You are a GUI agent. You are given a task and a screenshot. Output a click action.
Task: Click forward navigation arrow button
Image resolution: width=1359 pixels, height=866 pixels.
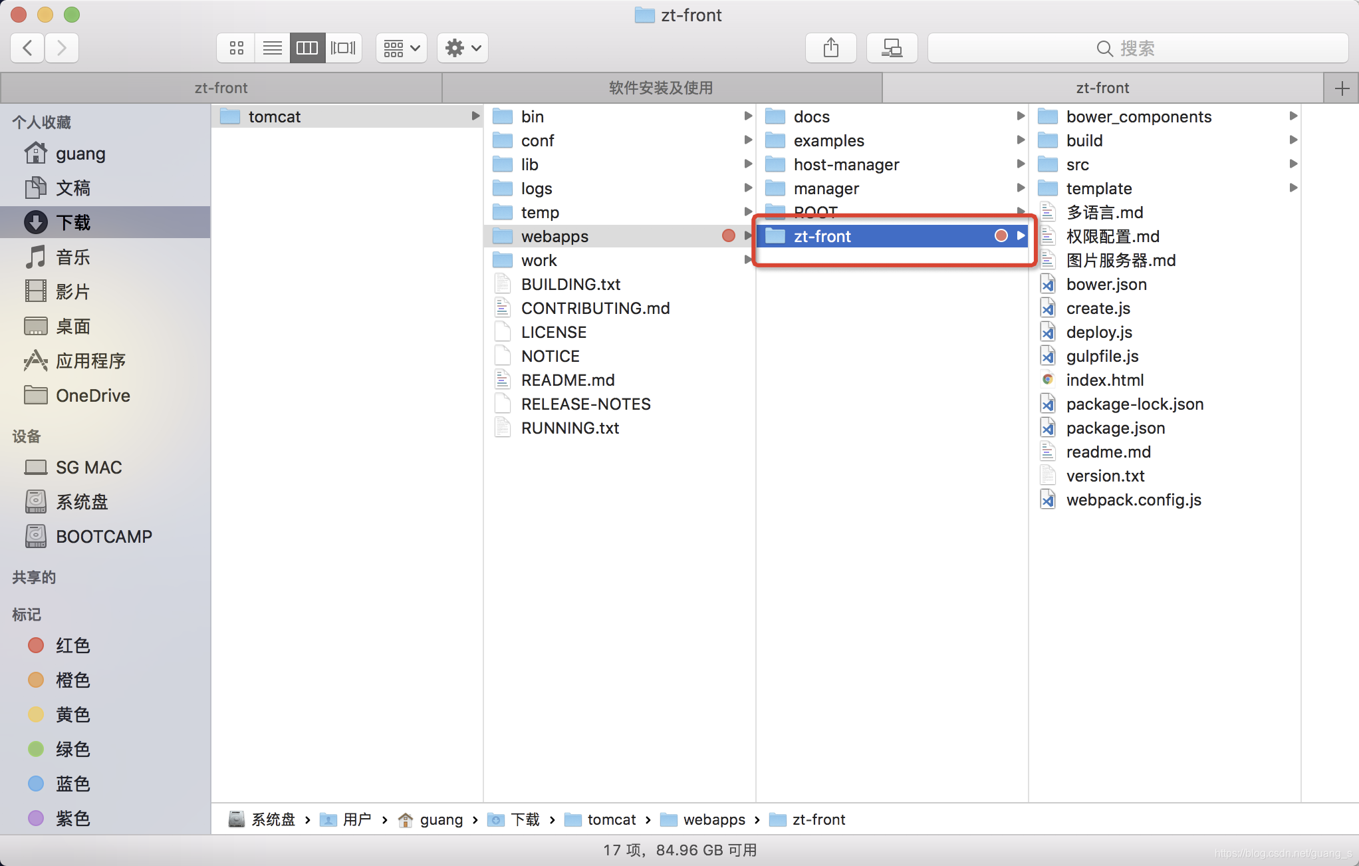(61, 47)
